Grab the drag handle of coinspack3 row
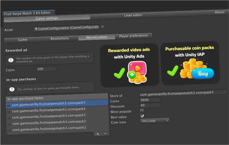 pos(9,118)
